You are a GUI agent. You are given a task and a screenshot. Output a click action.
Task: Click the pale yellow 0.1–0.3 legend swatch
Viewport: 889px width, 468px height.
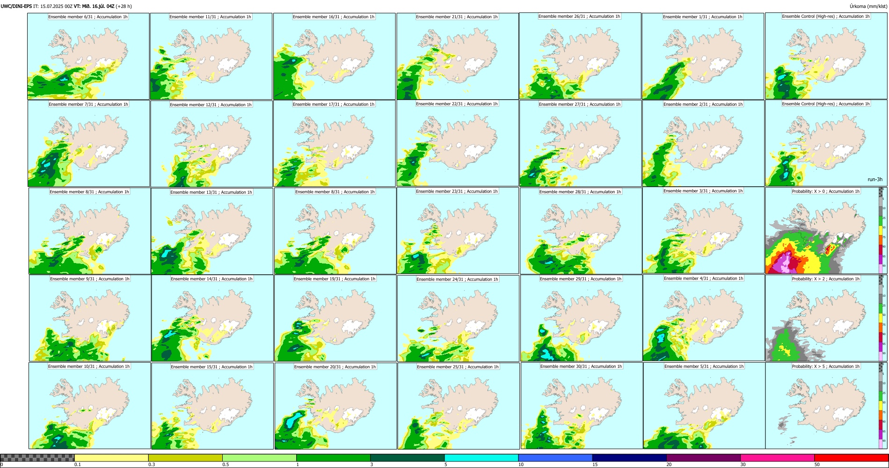[111, 458]
